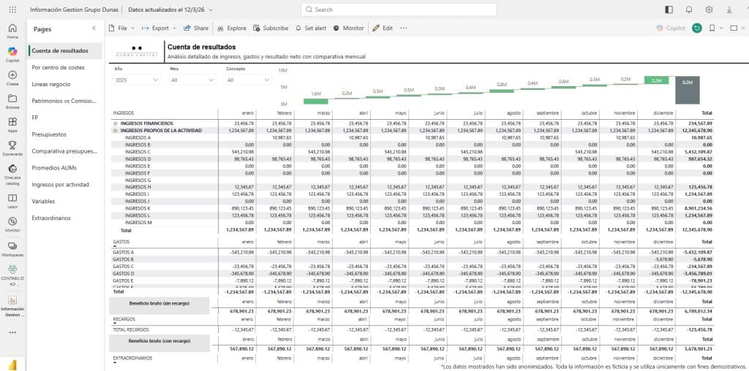The image size is (749, 371).
Task: Click the GASTOS D row label
Action: click(123, 274)
